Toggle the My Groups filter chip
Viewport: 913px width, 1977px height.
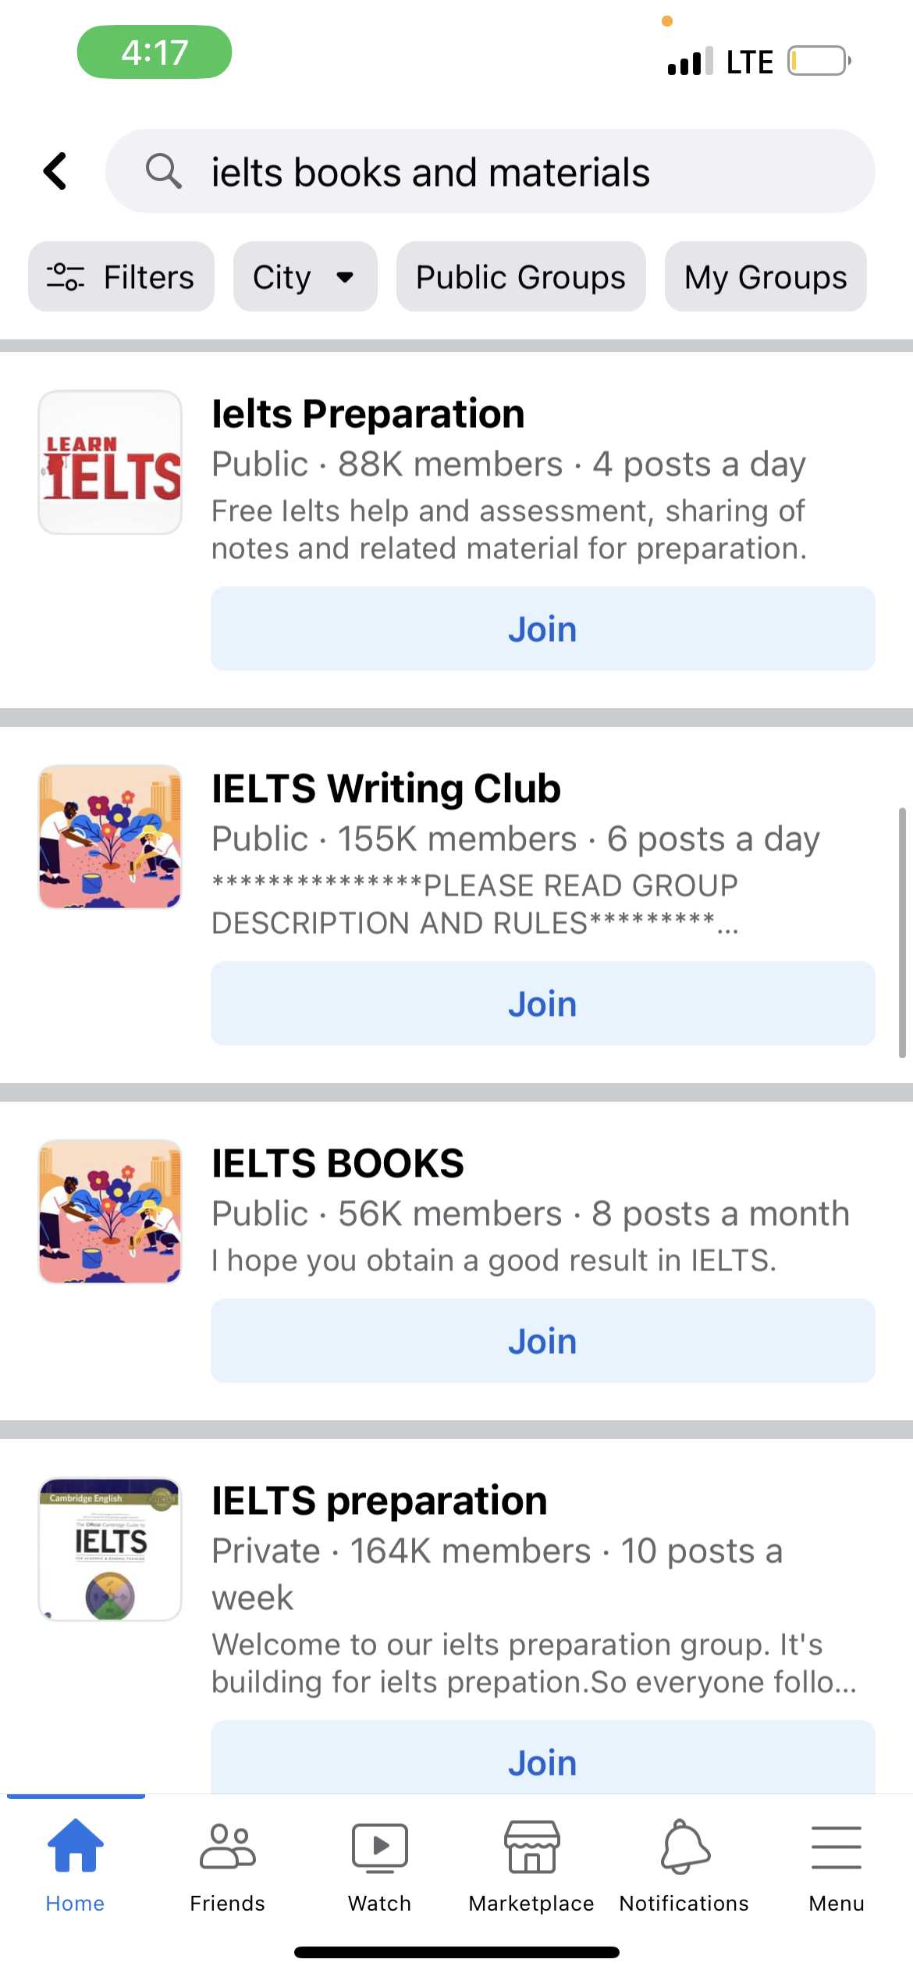(x=766, y=276)
